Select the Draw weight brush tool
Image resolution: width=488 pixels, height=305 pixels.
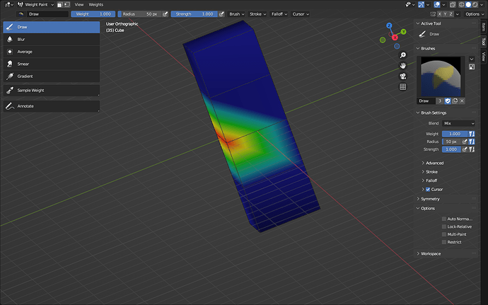tap(52, 27)
